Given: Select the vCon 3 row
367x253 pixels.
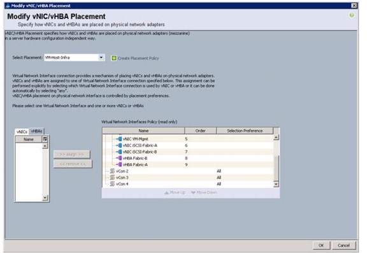Looking at the screenshot, I should [188, 177].
